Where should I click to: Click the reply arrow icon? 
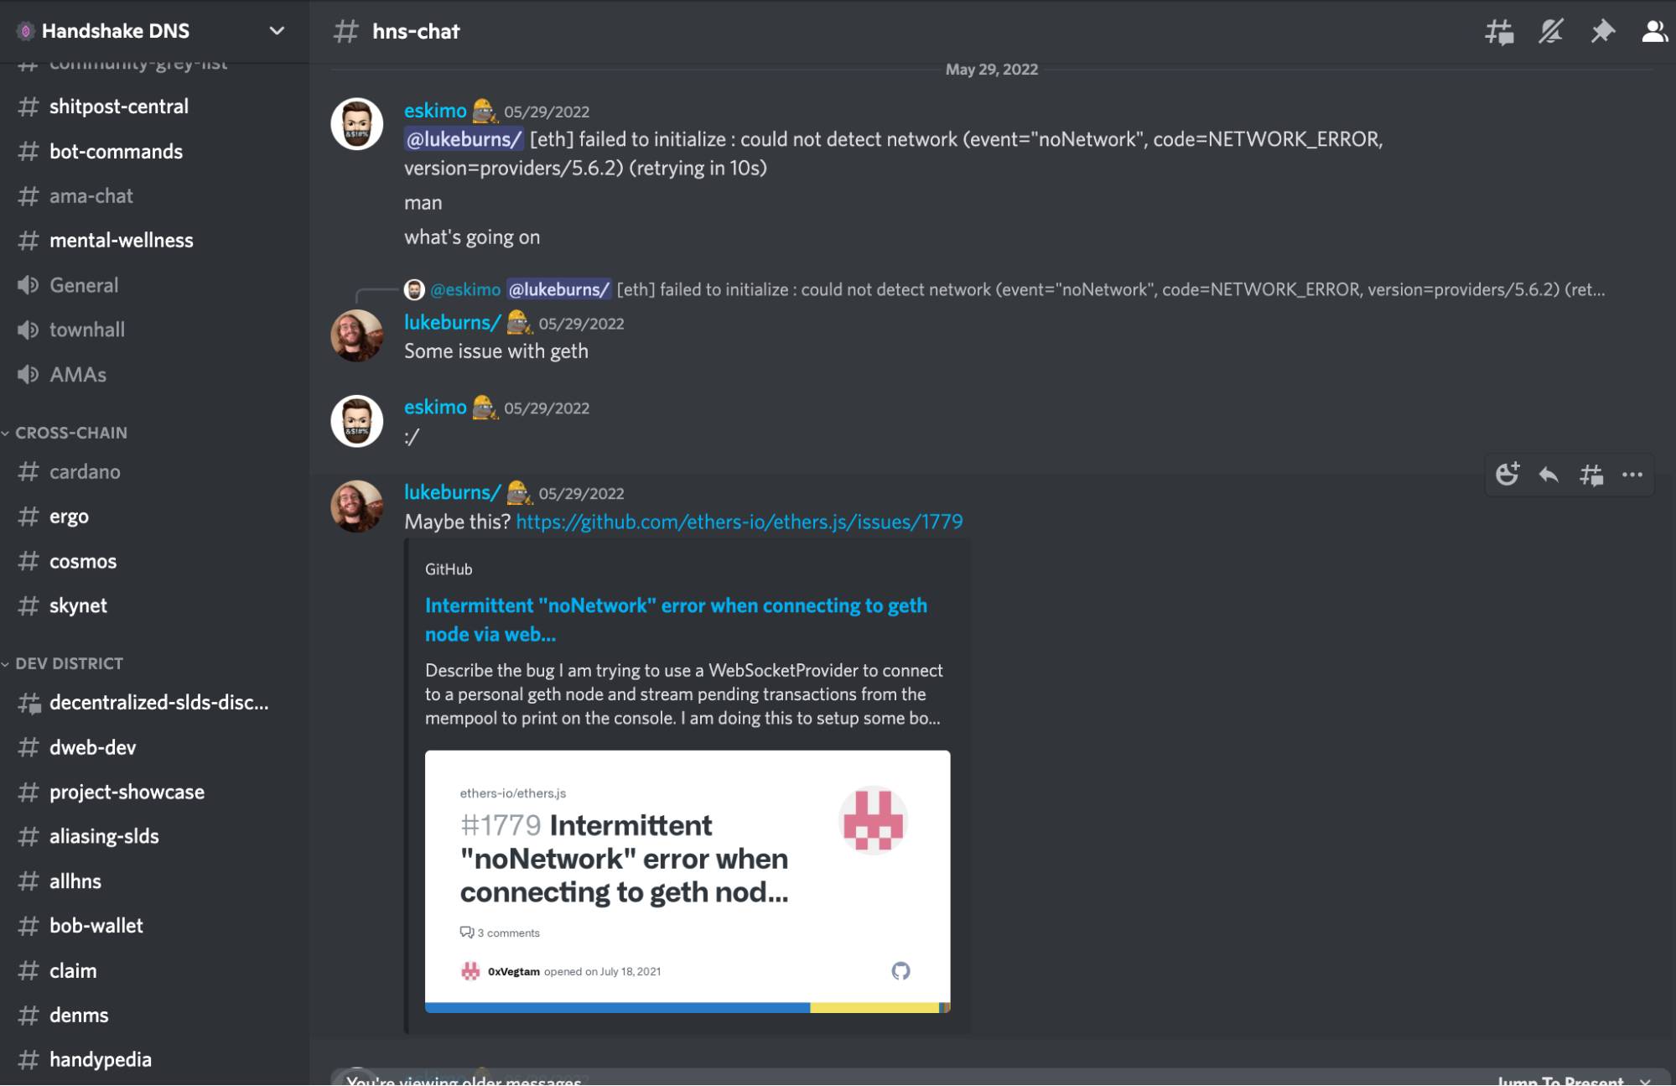(1549, 475)
